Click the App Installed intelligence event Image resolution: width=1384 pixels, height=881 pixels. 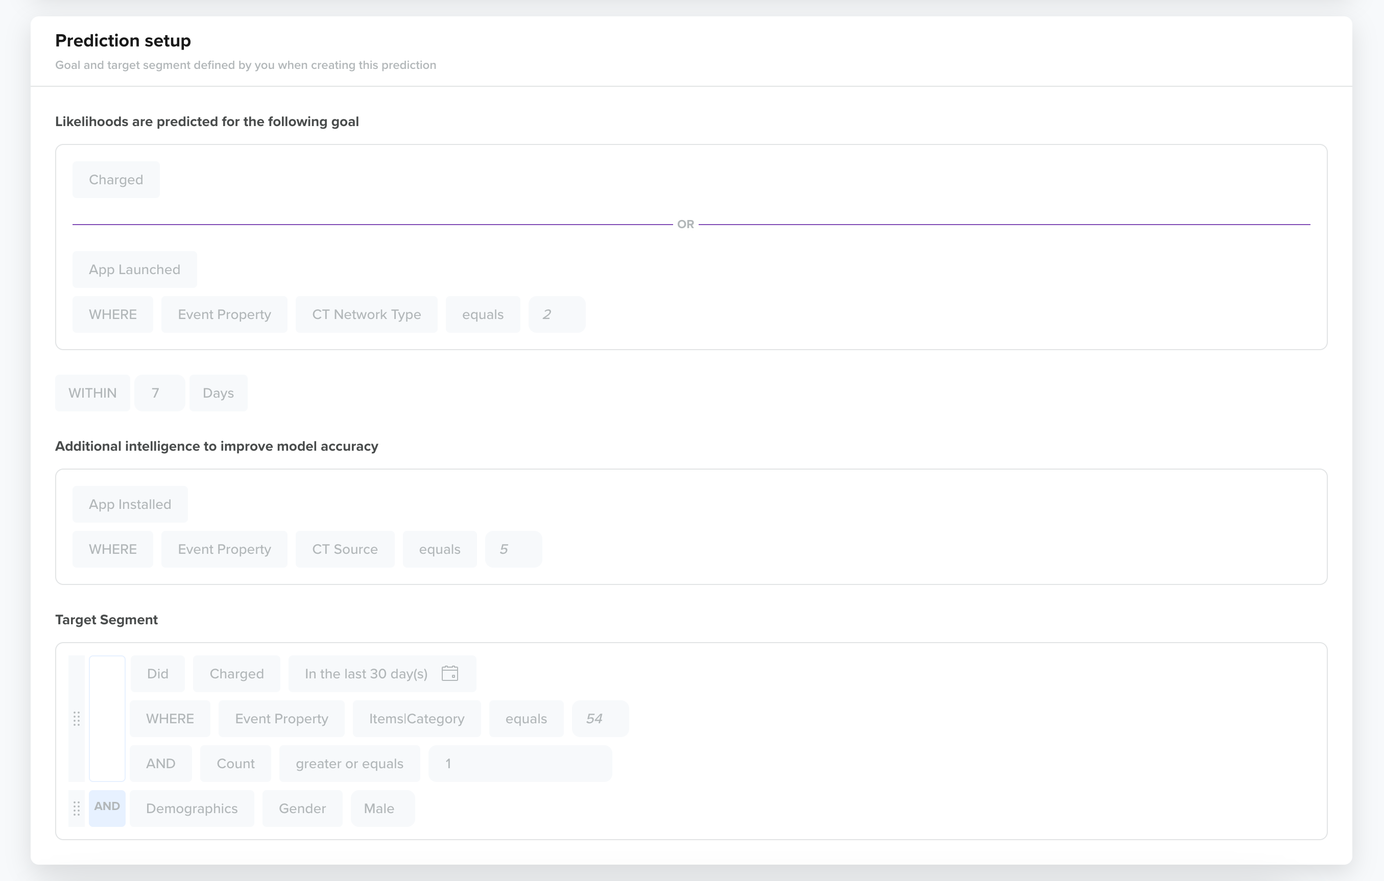coord(129,504)
